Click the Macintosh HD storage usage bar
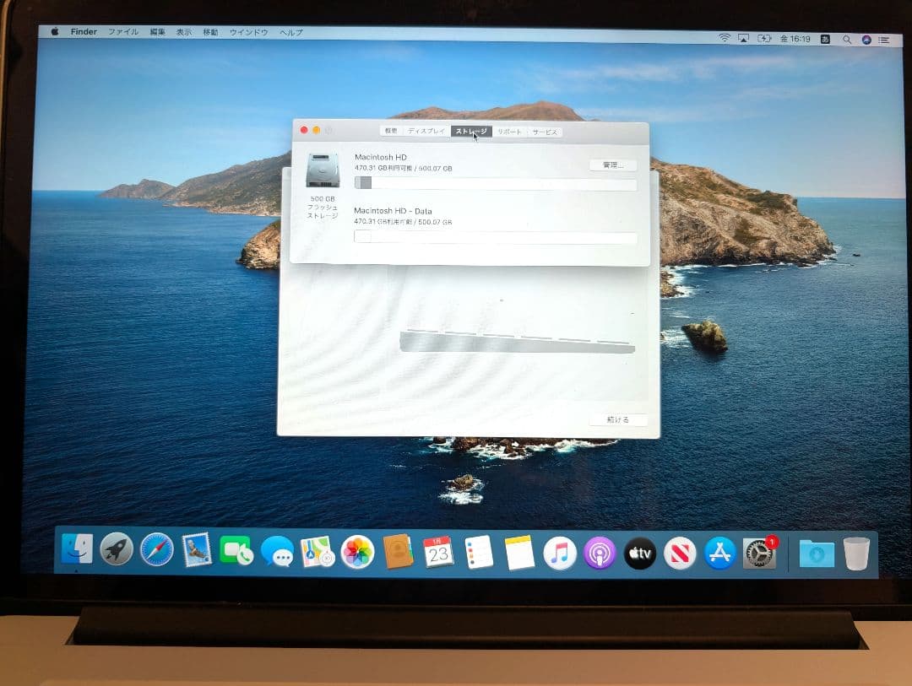The width and height of the screenshot is (912, 686). 494,184
